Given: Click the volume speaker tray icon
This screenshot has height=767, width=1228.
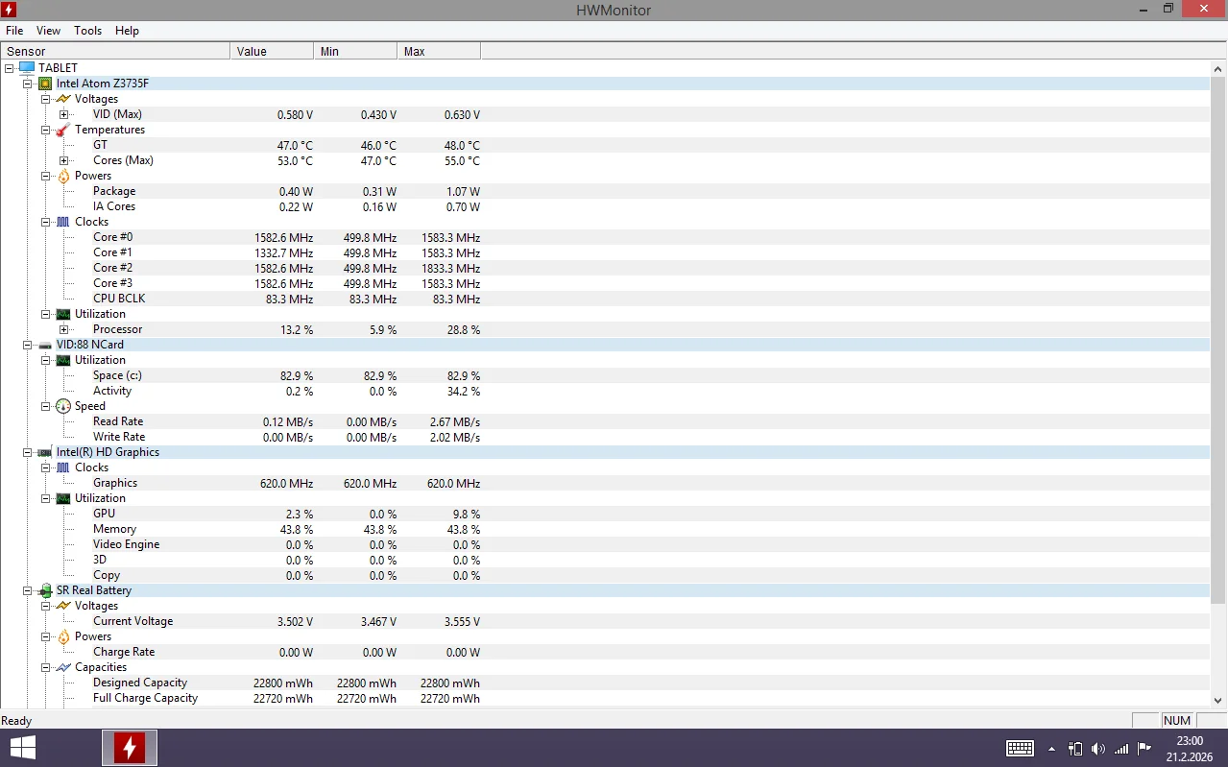Looking at the screenshot, I should [1098, 749].
